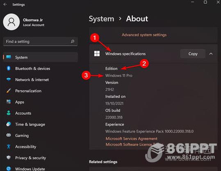The height and width of the screenshot is (171, 221).
Task: Open Network & internet settings label
Action: tap(32, 80)
